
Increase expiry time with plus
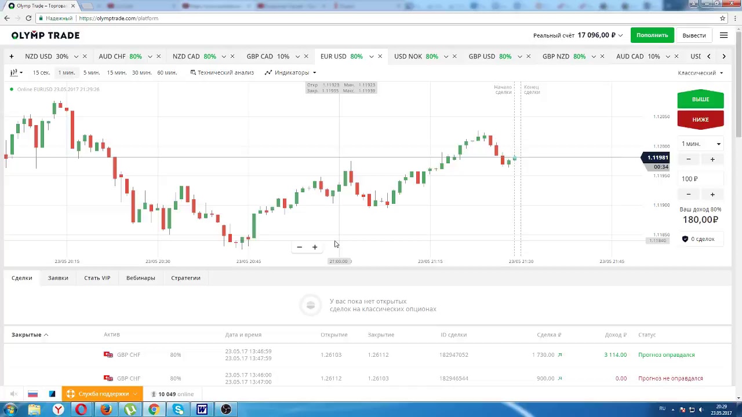[x=712, y=159]
